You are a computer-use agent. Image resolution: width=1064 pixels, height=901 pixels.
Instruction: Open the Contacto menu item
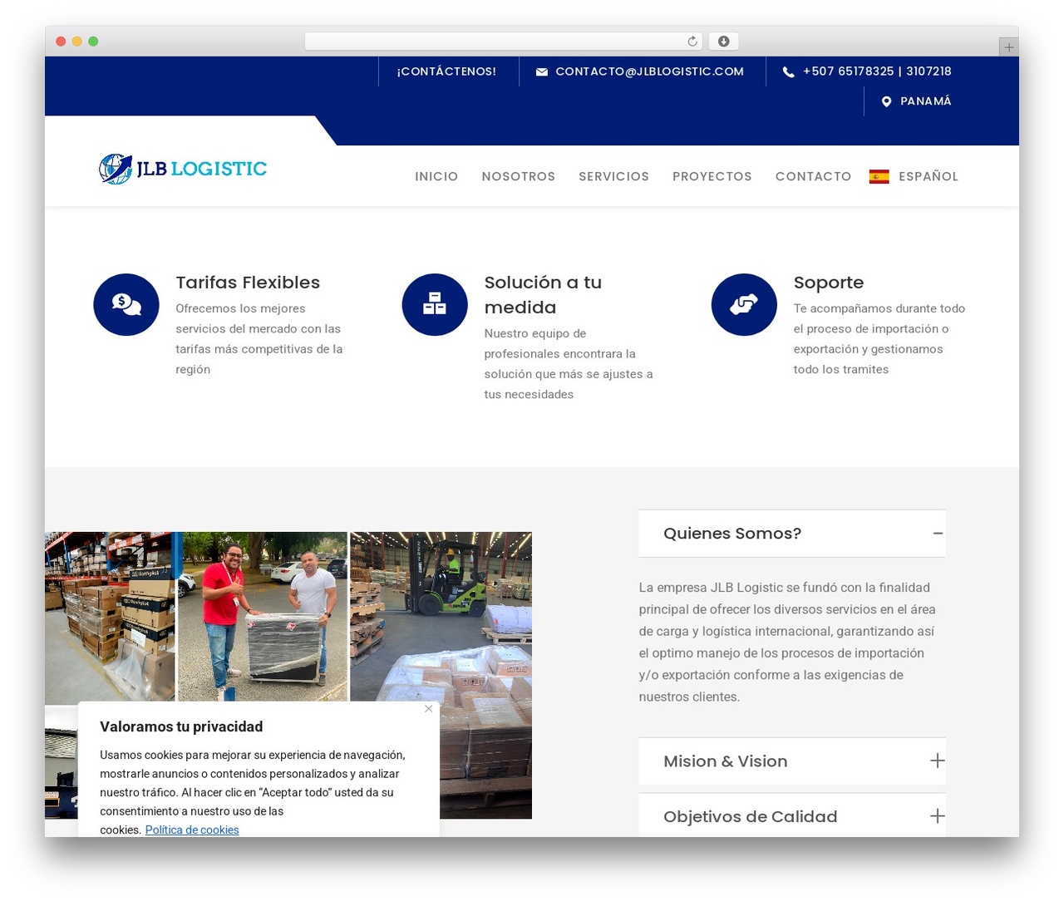pos(813,176)
